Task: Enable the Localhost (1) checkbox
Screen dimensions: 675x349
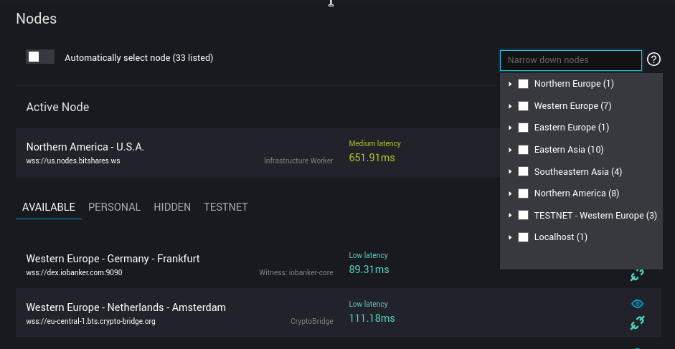Action: pos(524,237)
